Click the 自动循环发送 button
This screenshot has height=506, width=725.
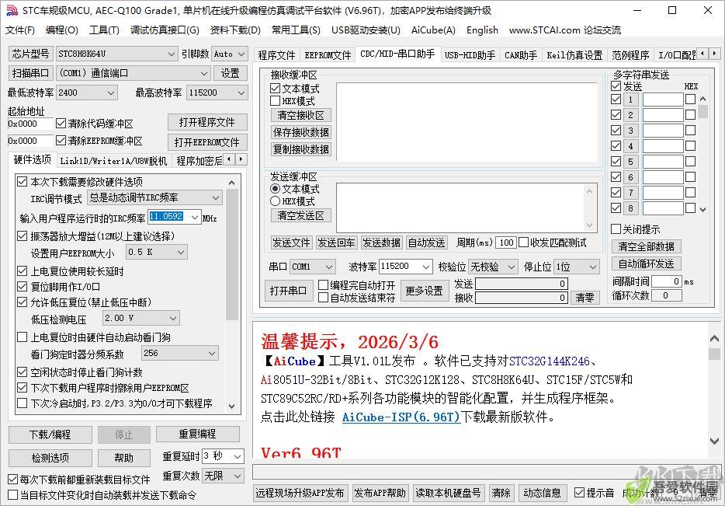click(x=646, y=263)
